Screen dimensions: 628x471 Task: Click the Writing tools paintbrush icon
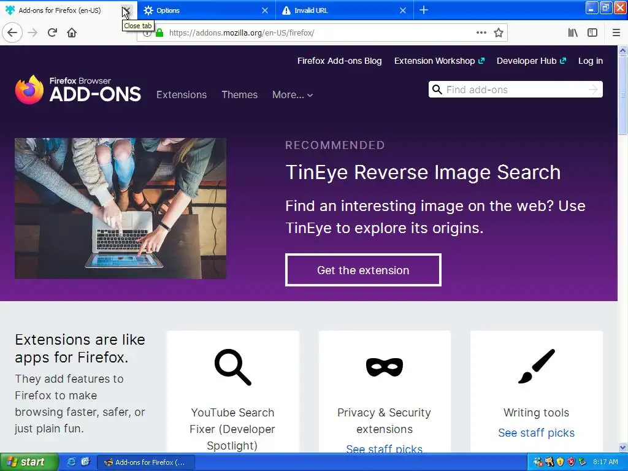[x=536, y=367]
